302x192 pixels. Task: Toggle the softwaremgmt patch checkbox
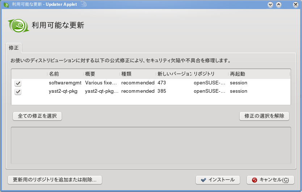pos(18,83)
